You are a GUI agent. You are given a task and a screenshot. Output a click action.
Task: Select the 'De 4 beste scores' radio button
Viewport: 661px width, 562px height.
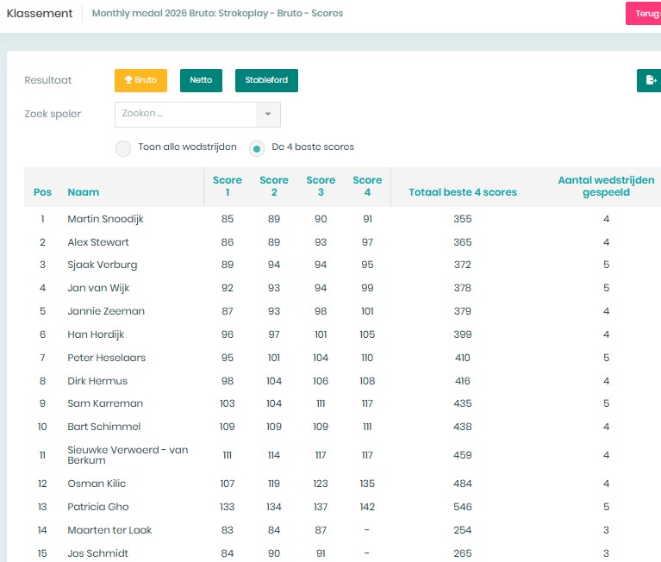coord(257,148)
